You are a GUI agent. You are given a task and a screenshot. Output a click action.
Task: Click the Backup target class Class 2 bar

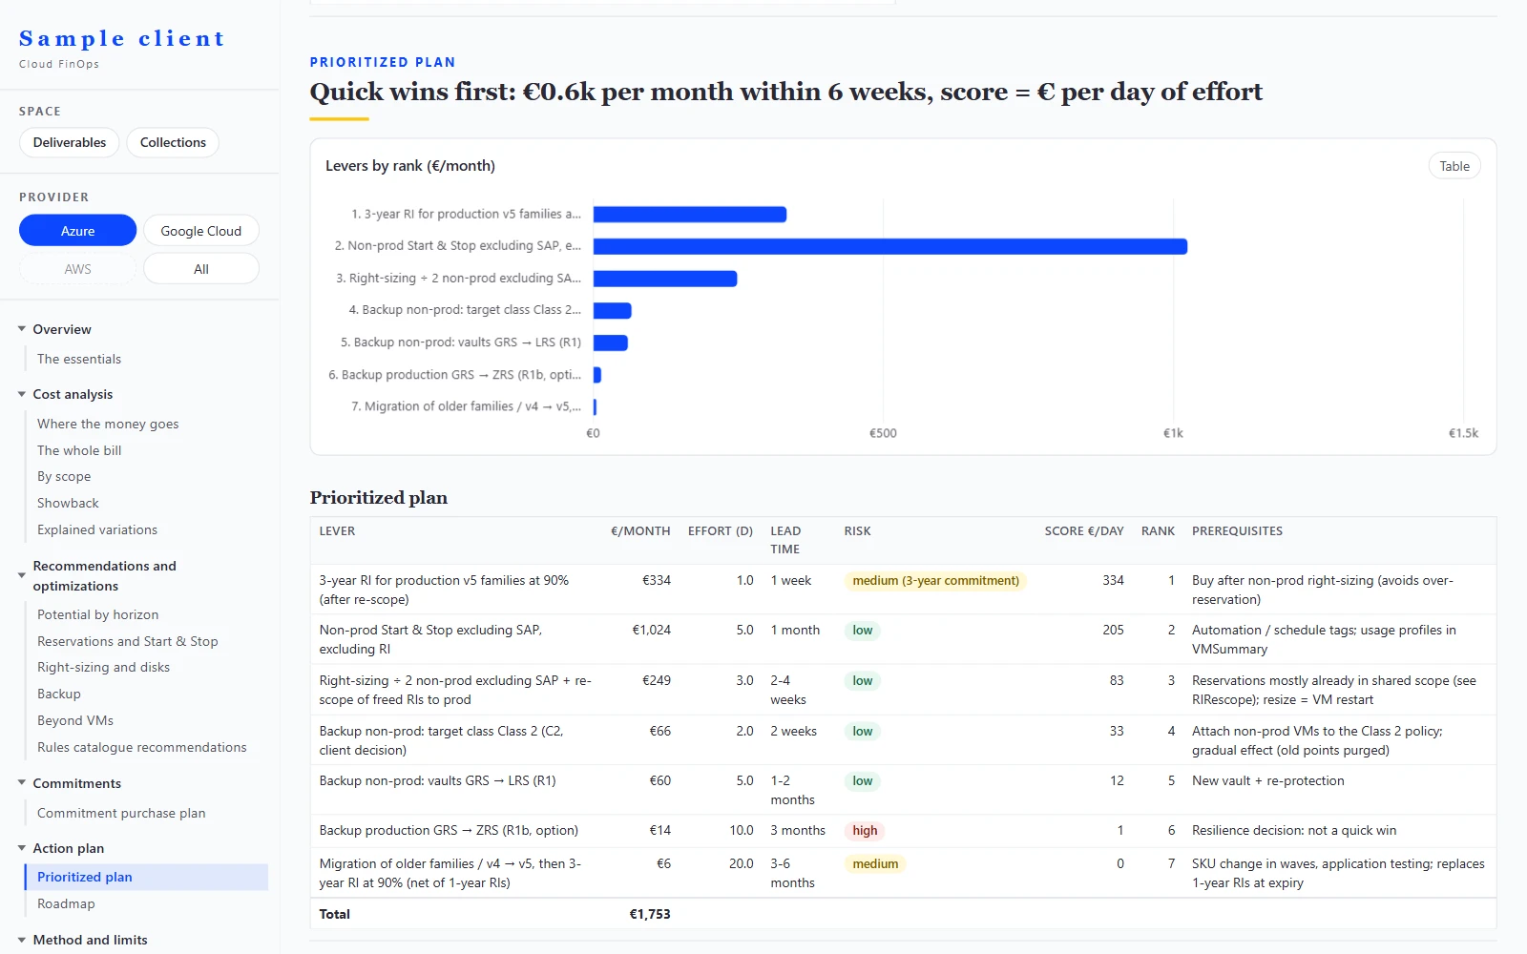tap(613, 310)
